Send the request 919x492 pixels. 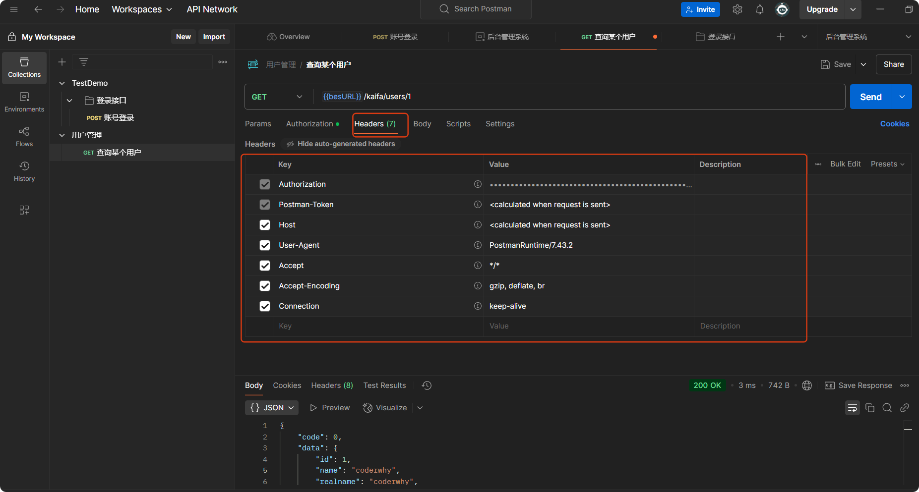(871, 97)
